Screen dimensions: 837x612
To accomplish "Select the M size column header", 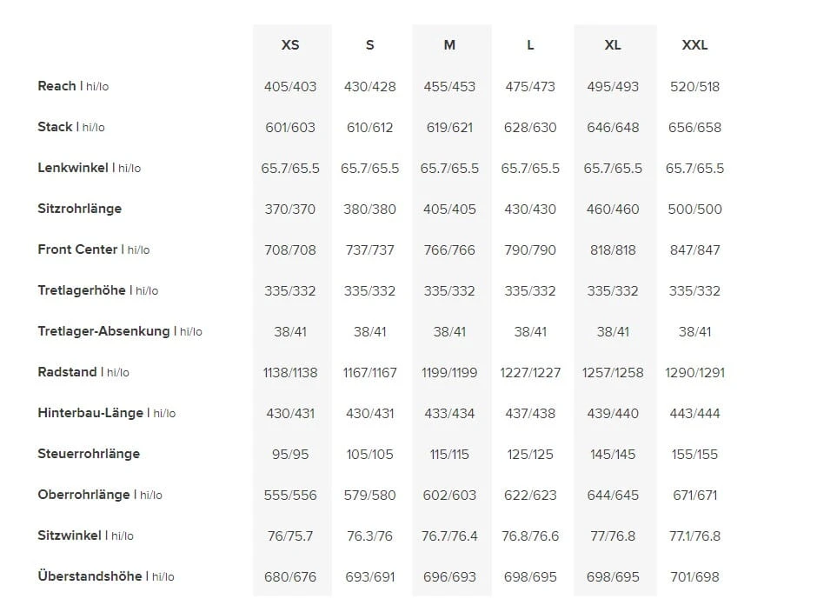I will point(449,45).
